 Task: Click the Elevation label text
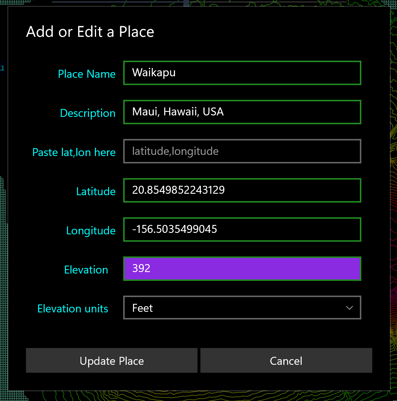tap(86, 270)
